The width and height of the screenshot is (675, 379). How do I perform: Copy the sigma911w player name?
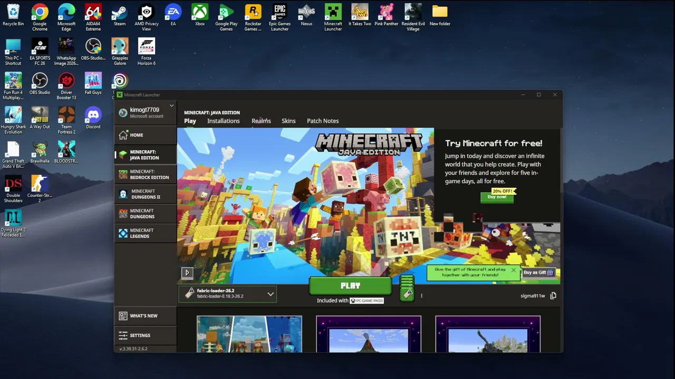(553, 296)
